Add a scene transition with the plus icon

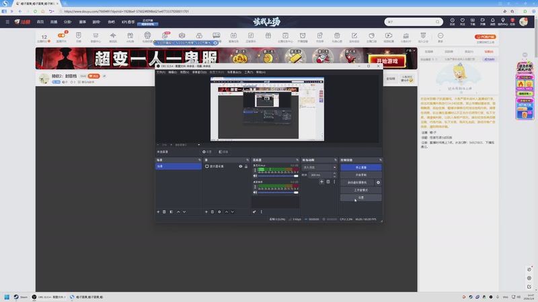[321, 182]
